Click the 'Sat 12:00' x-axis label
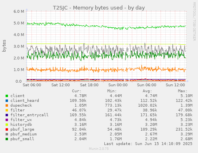 coord(61,85)
